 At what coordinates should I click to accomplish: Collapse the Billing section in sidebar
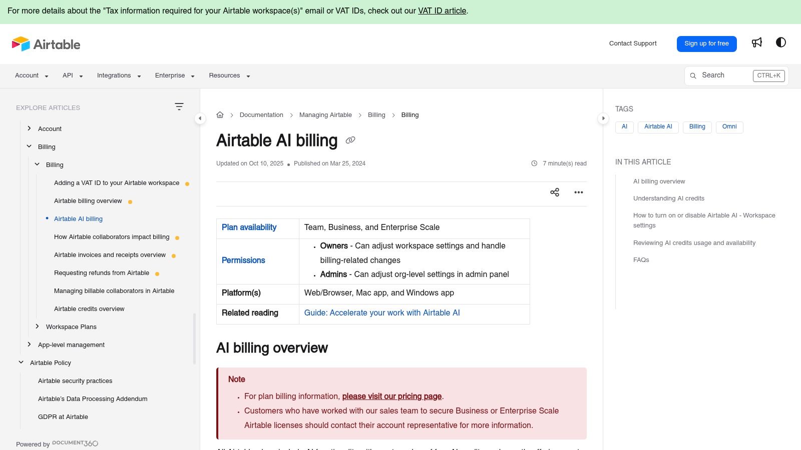[x=29, y=146]
